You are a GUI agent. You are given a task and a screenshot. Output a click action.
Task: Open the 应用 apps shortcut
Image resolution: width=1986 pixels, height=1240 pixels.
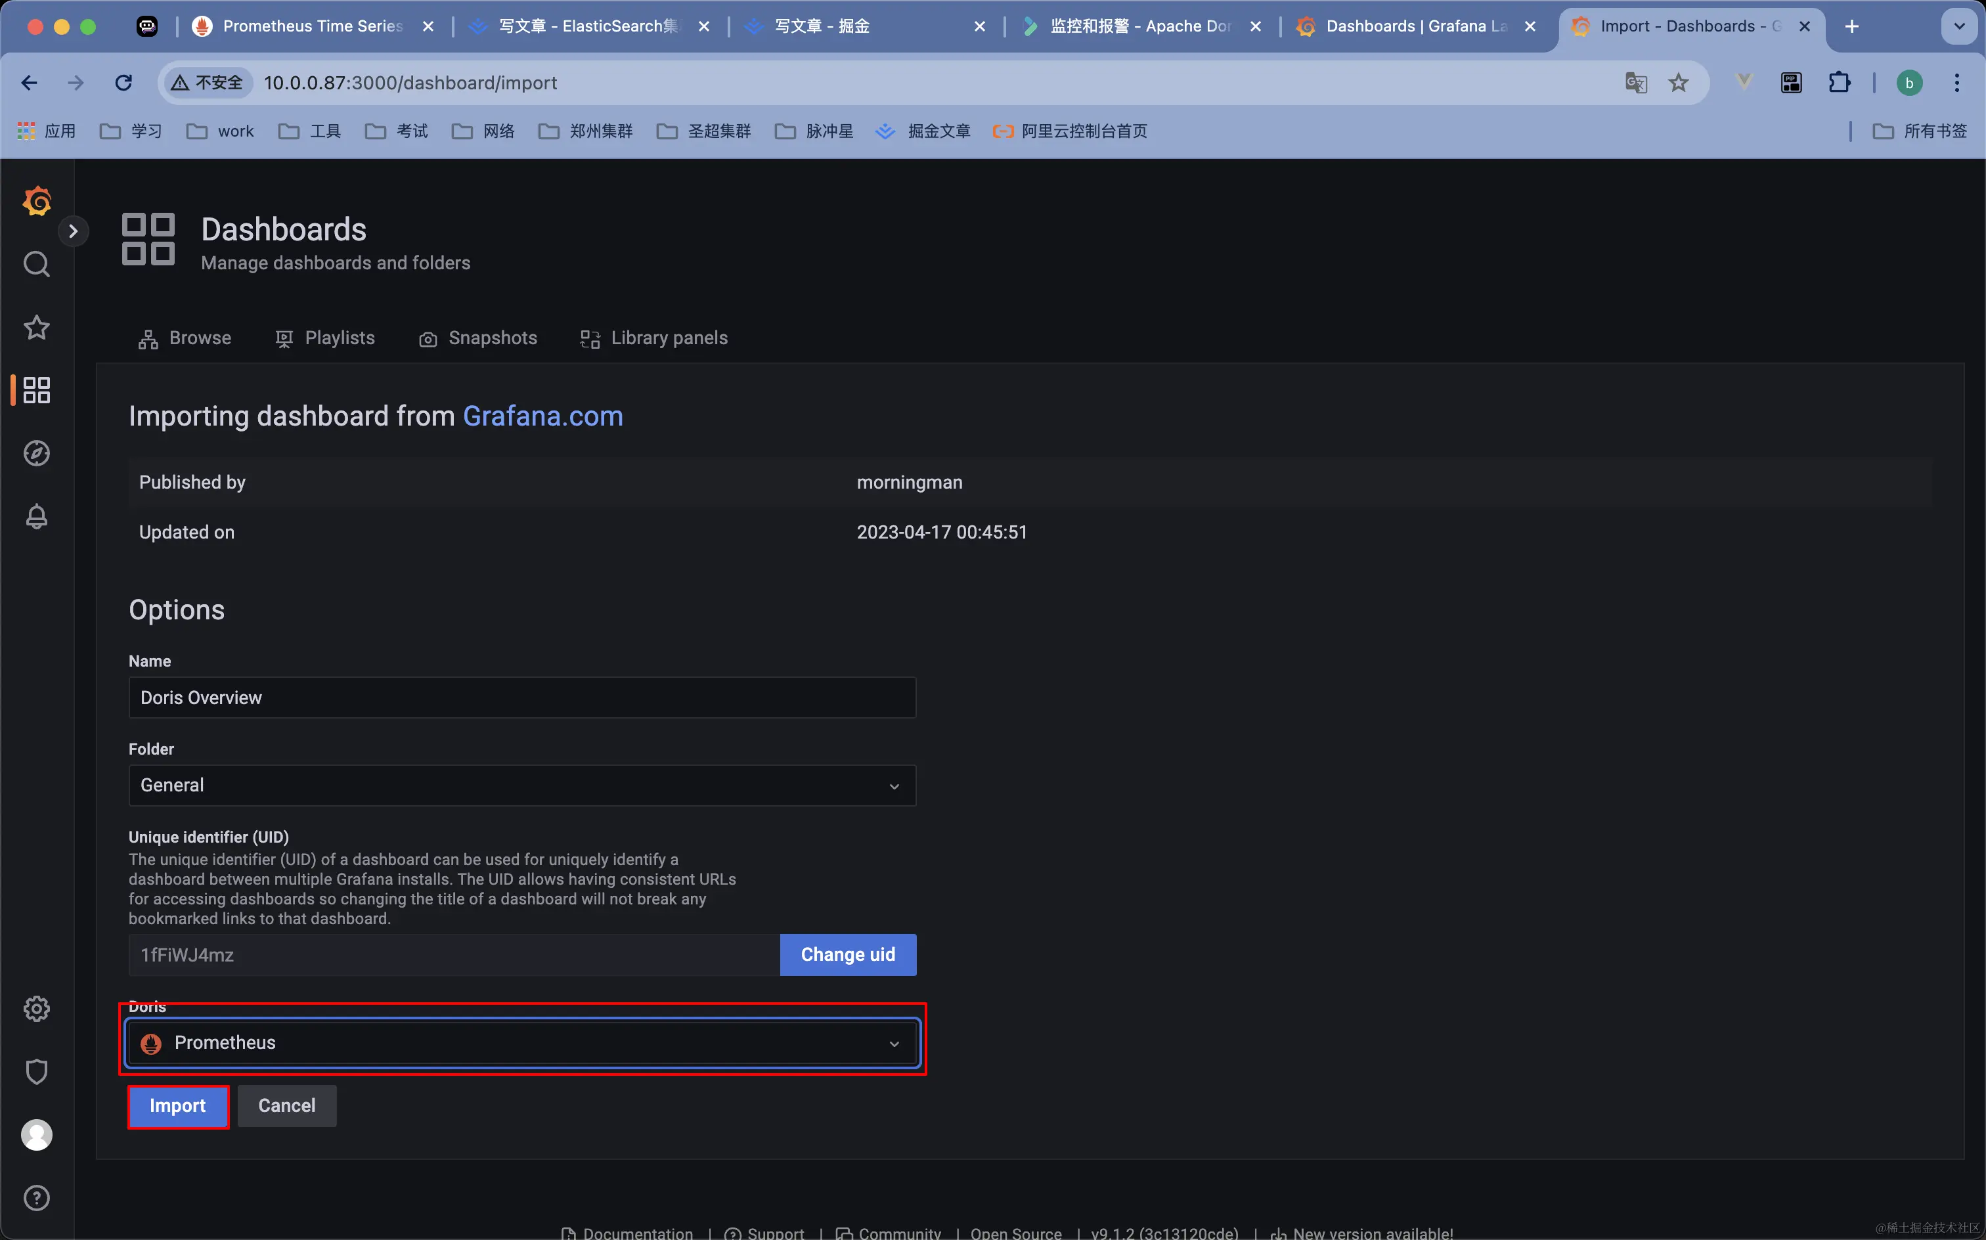tap(47, 131)
